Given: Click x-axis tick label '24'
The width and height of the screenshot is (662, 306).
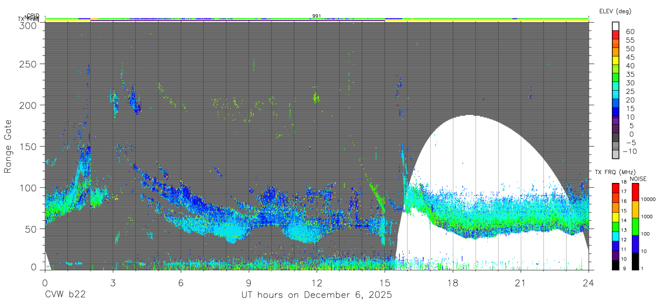Looking at the screenshot, I should click(x=589, y=283).
